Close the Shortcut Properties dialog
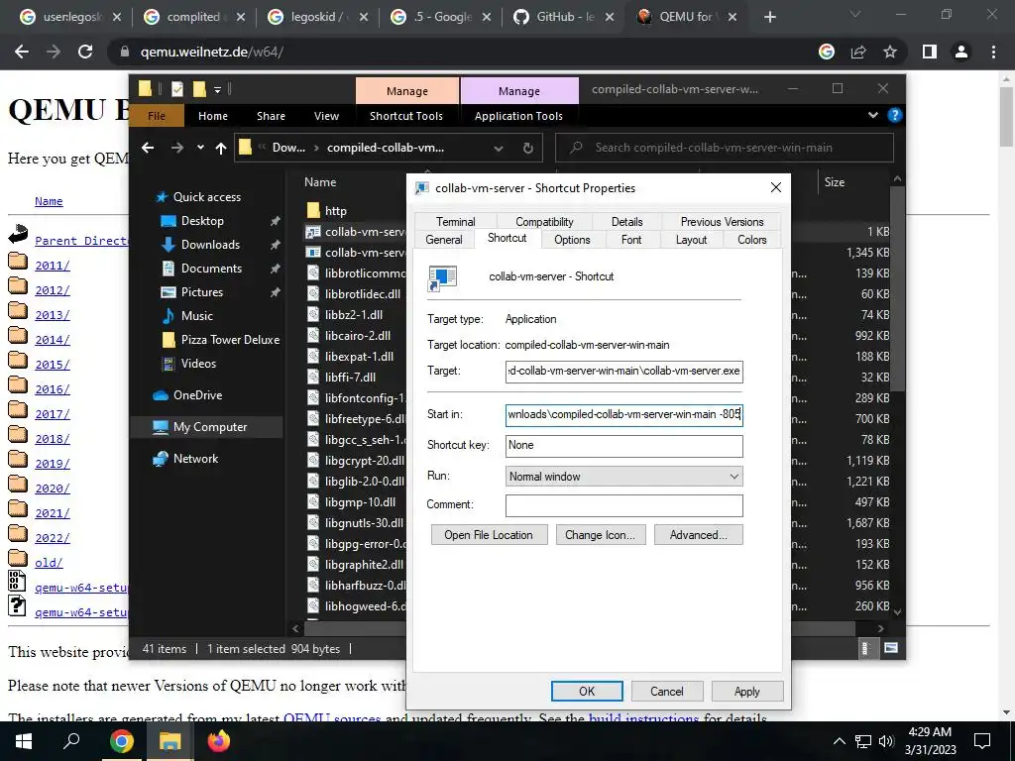This screenshot has height=761, width=1015. click(775, 187)
